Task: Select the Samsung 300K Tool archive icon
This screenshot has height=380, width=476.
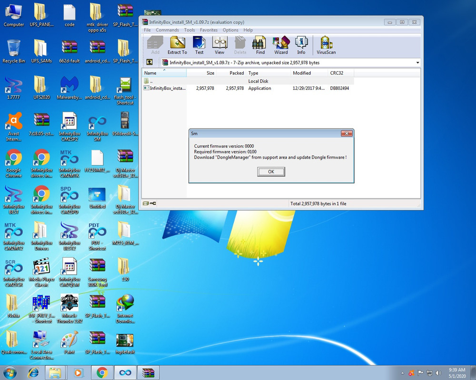Action: [97, 272]
